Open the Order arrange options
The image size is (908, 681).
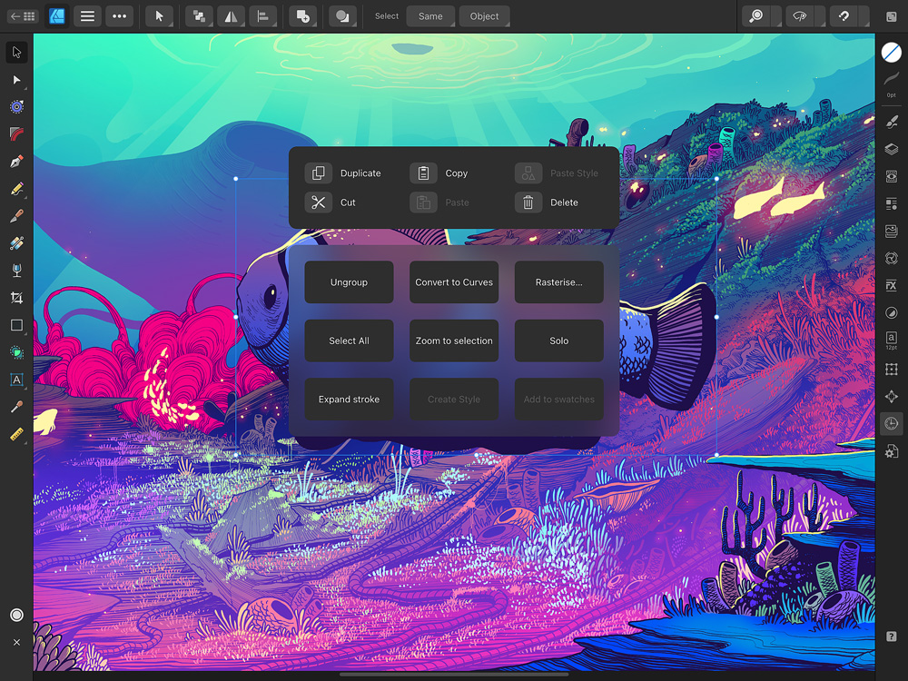(x=199, y=16)
